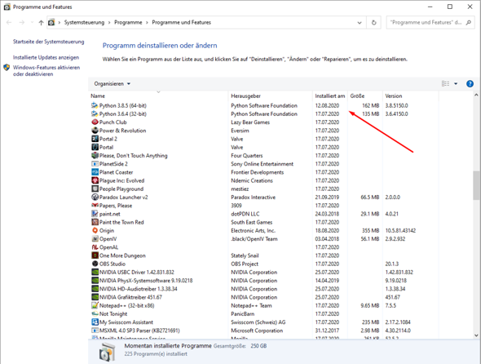Select the Power & Revolution icon
The width and height of the screenshot is (481, 364).
point(95,131)
